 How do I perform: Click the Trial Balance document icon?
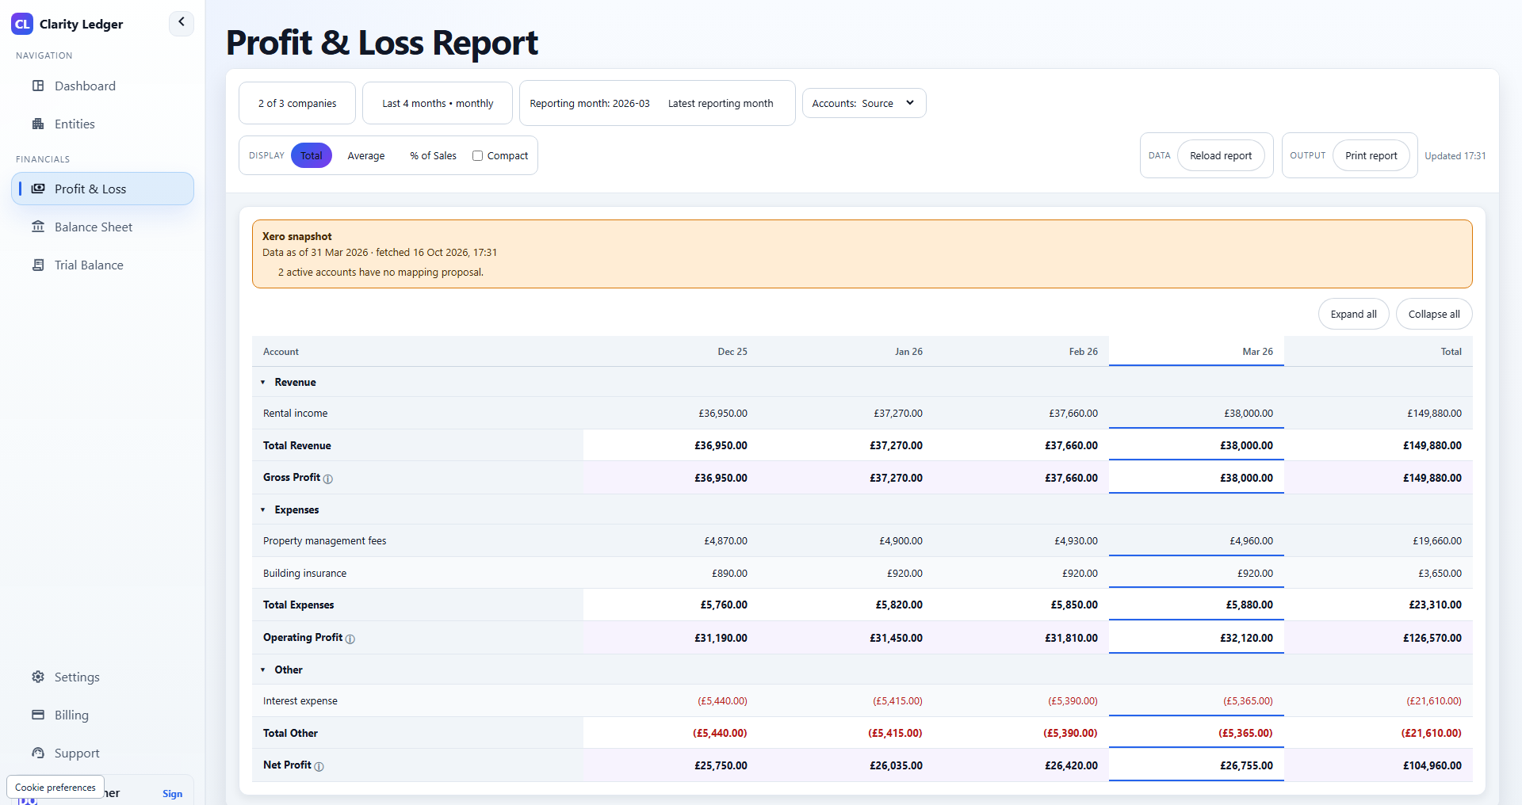tap(38, 265)
